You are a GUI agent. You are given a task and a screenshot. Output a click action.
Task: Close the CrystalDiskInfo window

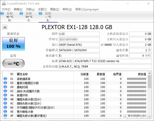click(149, 4)
